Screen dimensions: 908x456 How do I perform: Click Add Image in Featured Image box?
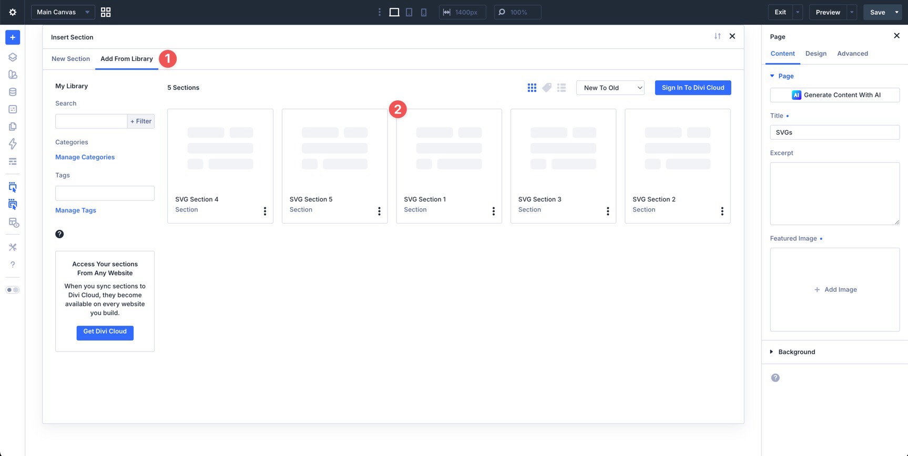(x=835, y=290)
